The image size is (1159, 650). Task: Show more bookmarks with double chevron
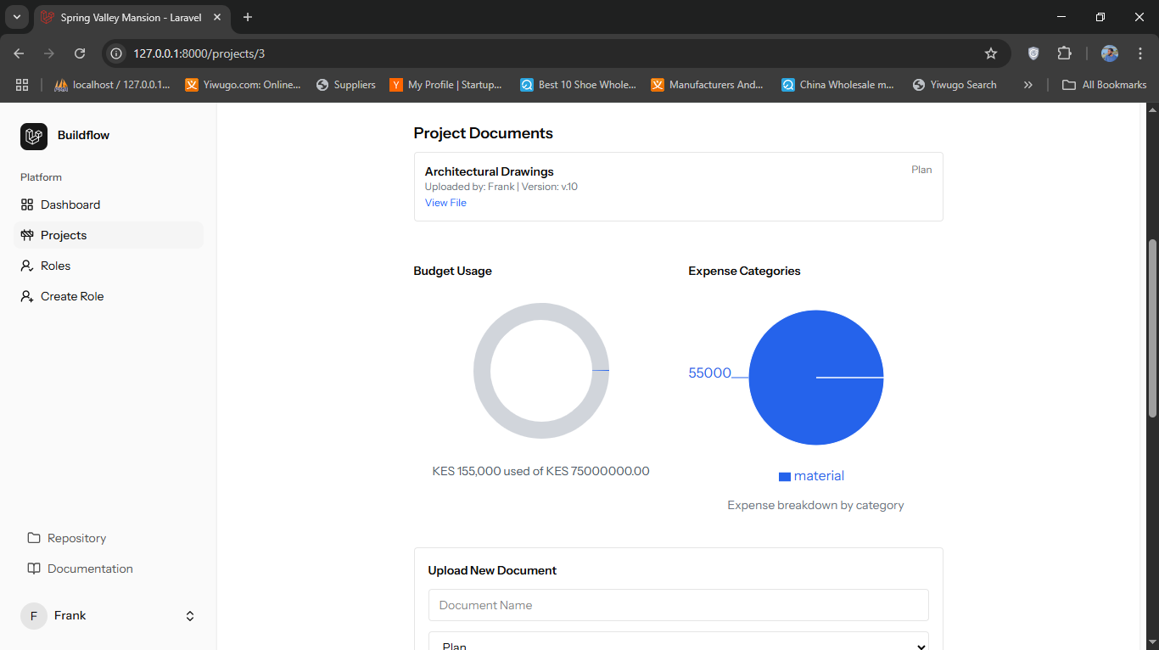pyautogui.click(x=1028, y=85)
